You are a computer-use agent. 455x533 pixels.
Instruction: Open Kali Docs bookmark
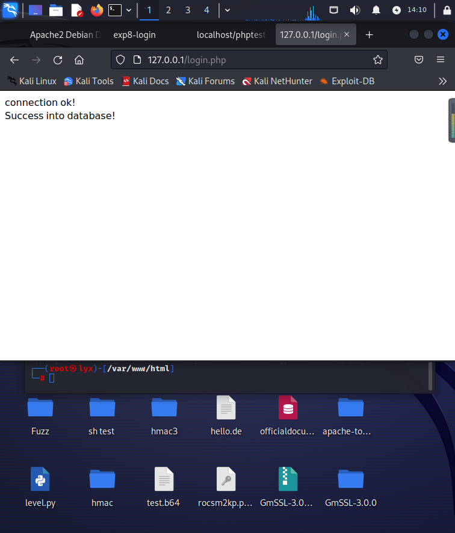(146, 81)
